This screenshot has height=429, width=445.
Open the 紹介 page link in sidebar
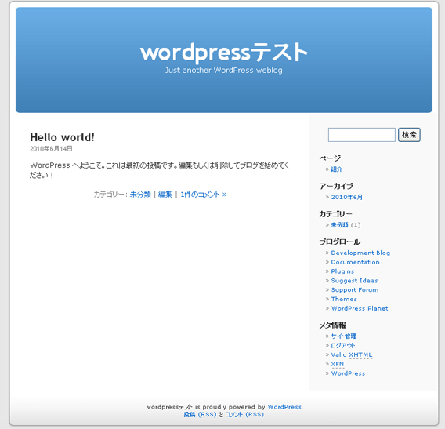coord(337,169)
